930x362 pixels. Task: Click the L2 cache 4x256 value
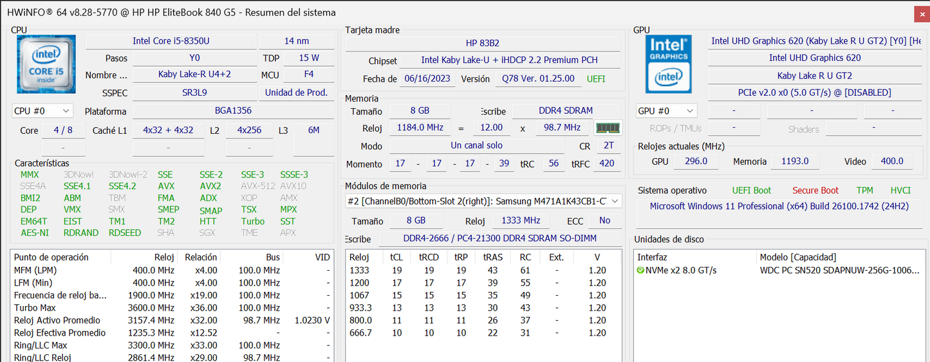[x=249, y=130]
